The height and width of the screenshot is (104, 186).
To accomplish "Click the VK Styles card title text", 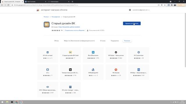I will point(116,55).
